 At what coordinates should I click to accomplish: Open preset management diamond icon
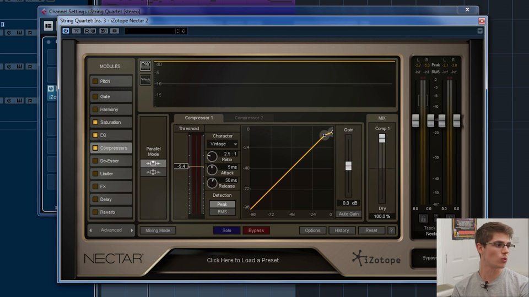pyautogui.click(x=183, y=31)
